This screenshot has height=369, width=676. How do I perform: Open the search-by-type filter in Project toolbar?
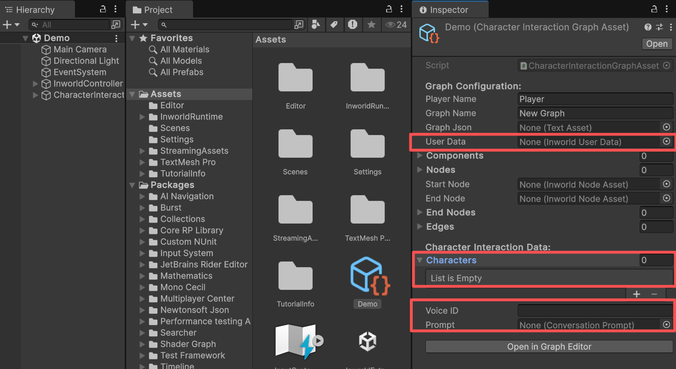(x=316, y=25)
